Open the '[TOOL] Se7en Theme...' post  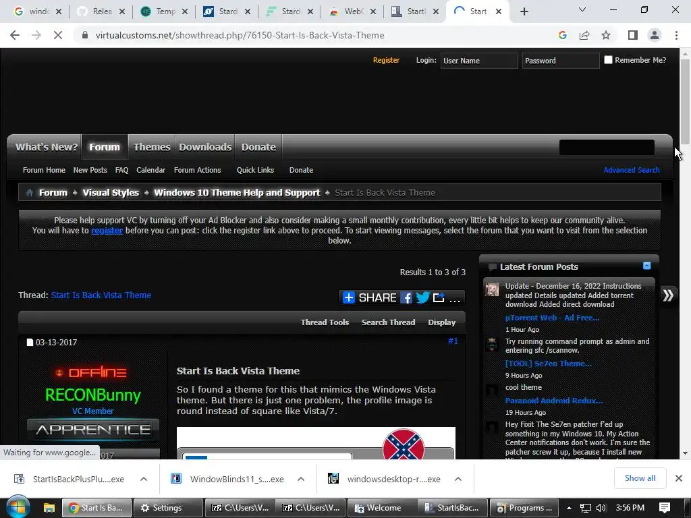point(548,364)
